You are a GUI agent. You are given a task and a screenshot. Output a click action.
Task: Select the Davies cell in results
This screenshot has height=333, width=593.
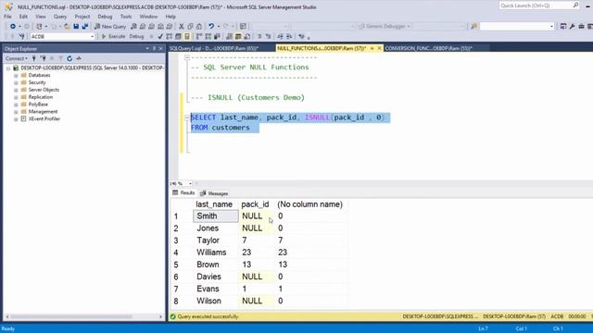click(216, 277)
